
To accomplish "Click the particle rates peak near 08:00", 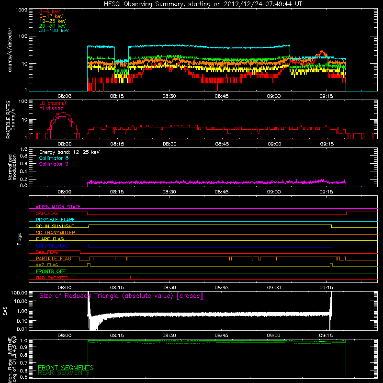I will [63, 113].
